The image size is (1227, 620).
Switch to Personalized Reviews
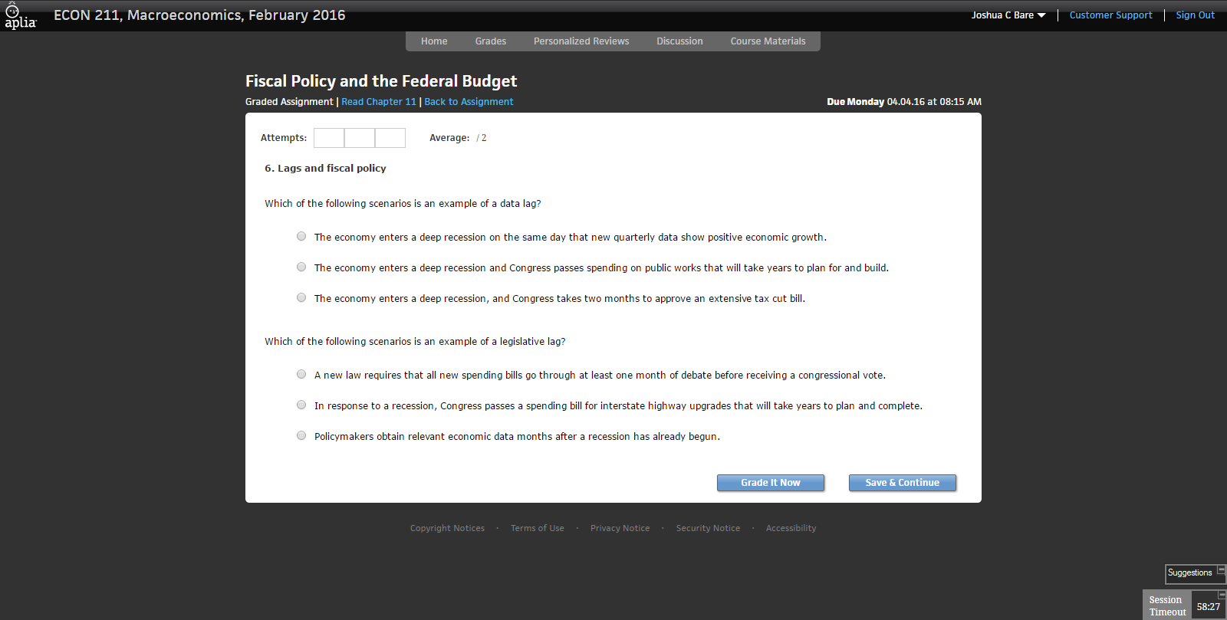tap(581, 41)
